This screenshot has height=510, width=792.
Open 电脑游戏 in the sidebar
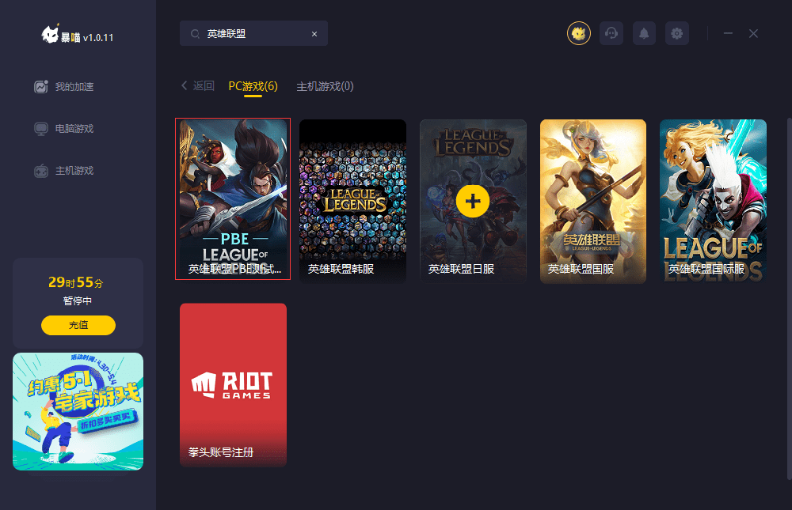click(64, 129)
